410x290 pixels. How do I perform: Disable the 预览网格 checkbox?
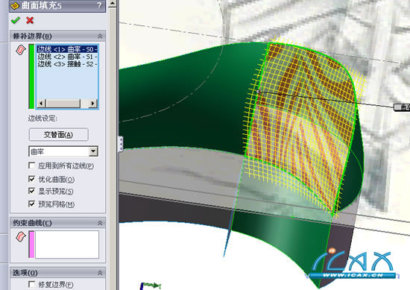click(31, 204)
